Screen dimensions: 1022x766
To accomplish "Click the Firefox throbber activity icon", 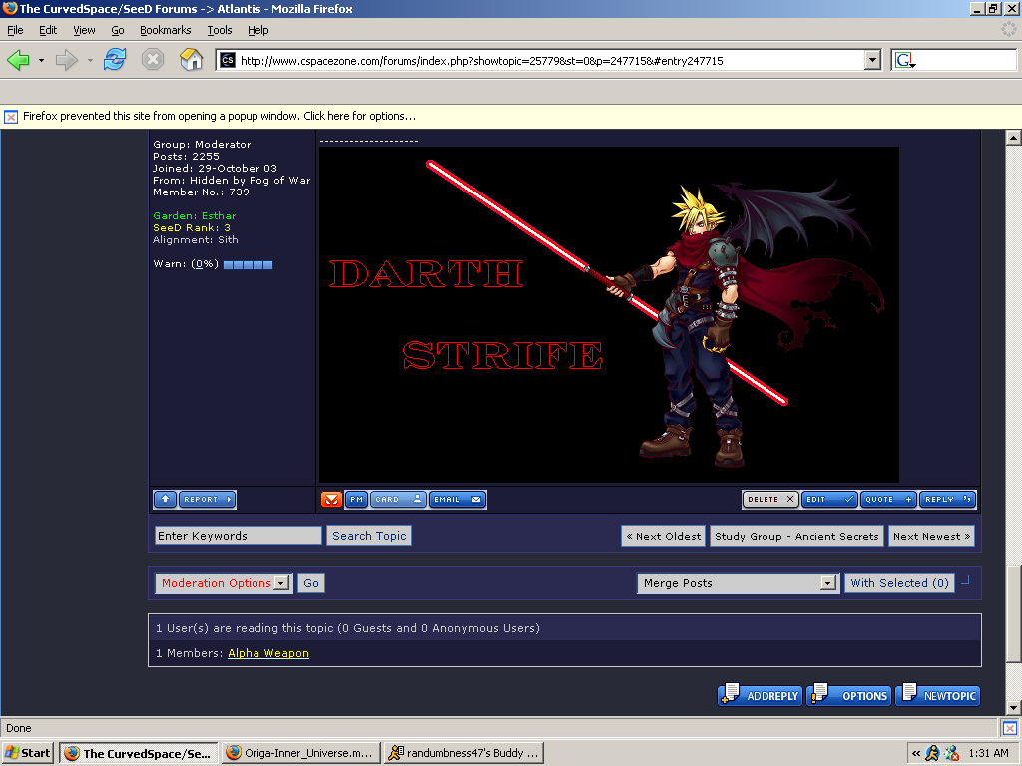I will [x=1008, y=29].
